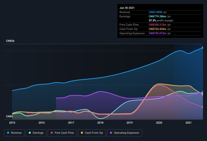Click the 37.3% profit margin text
207x141 pixels.
161,20
